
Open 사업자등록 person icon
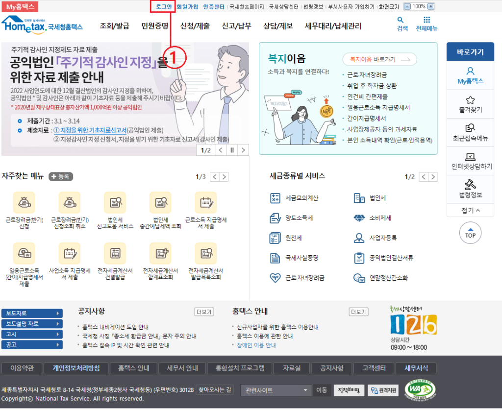(x=359, y=238)
